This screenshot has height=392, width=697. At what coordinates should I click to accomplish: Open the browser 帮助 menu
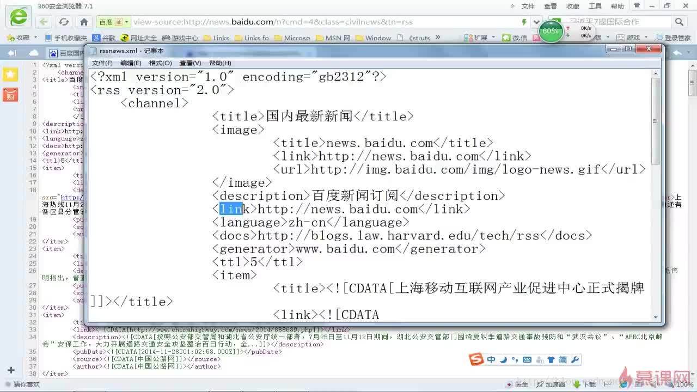pos(617,6)
